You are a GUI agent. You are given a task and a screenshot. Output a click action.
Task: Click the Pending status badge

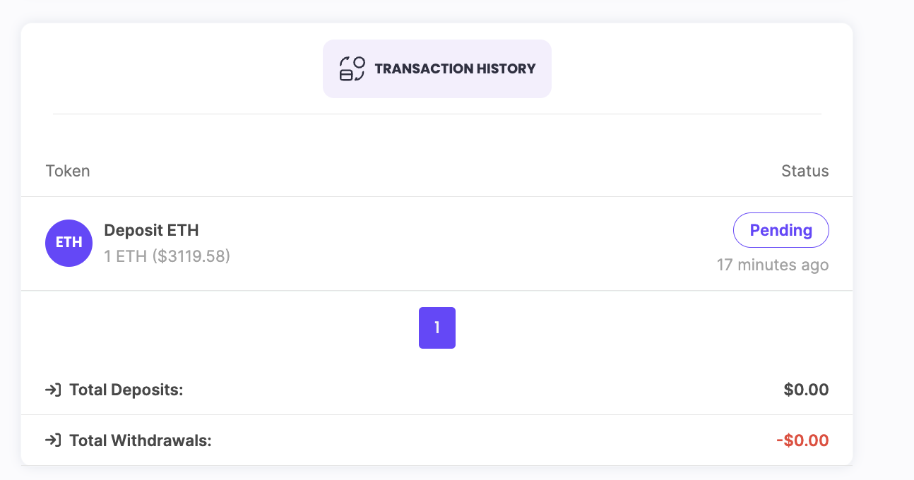click(781, 230)
